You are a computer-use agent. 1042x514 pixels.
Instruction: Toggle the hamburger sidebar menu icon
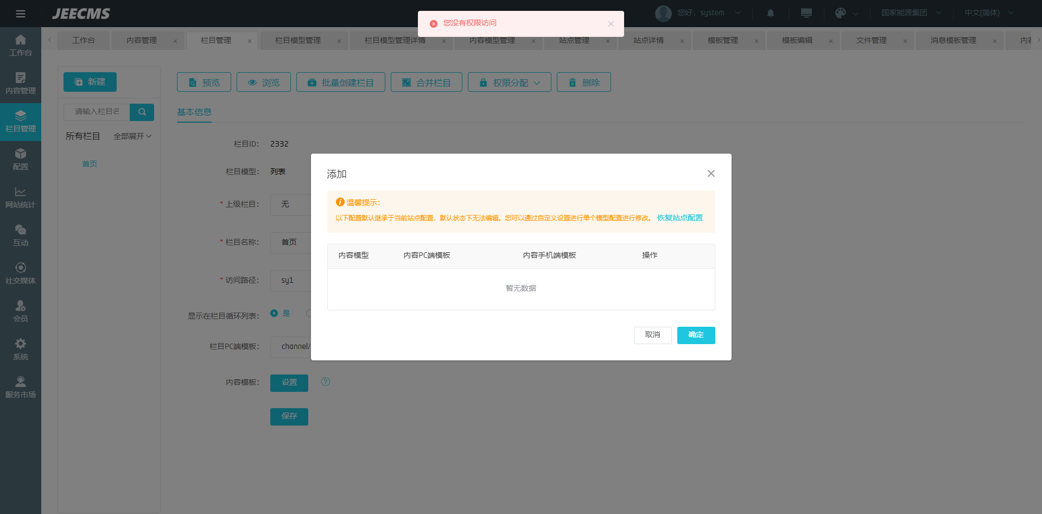point(21,14)
